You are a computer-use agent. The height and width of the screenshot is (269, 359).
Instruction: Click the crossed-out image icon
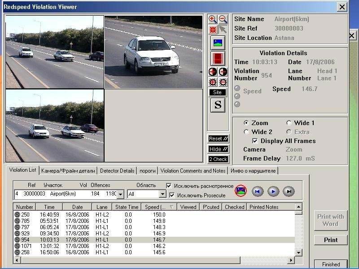[x=241, y=191]
